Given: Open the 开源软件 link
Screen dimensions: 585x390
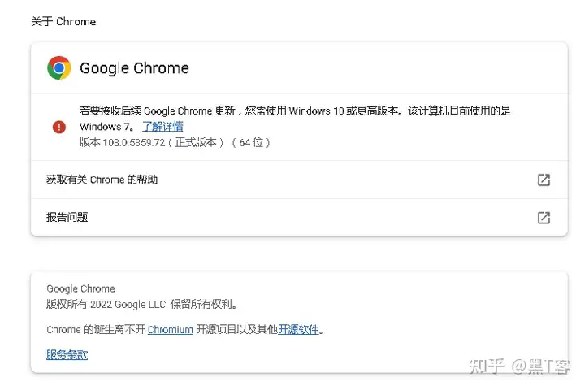Looking at the screenshot, I should pos(299,329).
